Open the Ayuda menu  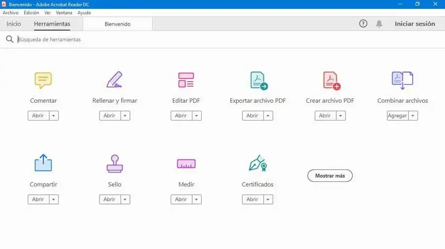[x=84, y=13]
